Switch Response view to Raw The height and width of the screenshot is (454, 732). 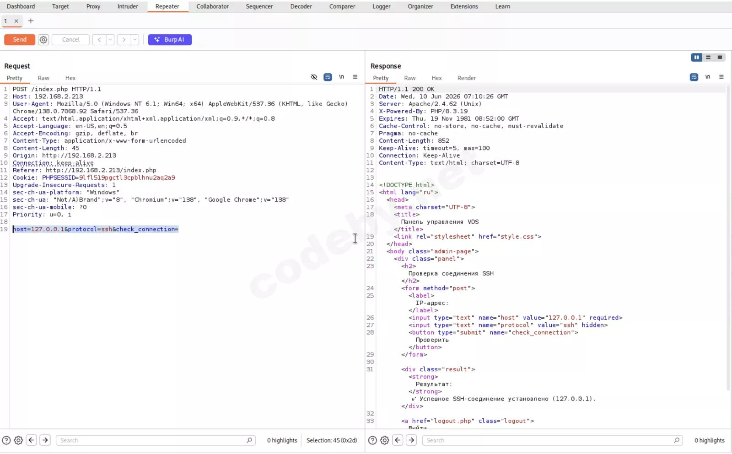point(410,78)
